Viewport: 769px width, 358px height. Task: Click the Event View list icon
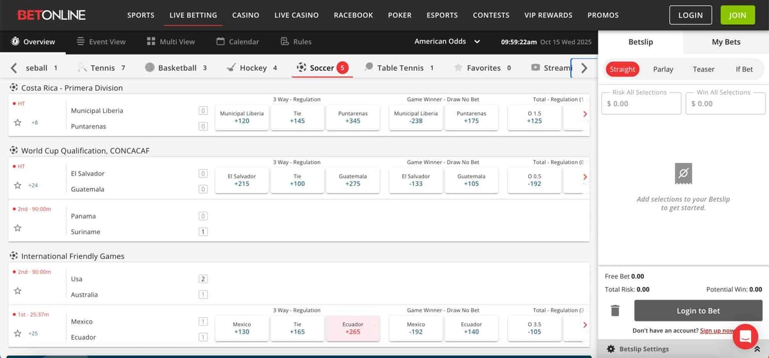click(x=81, y=42)
